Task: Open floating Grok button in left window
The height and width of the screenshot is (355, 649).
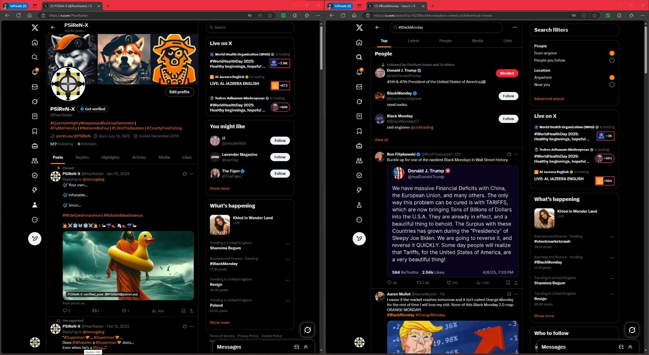Action: click(x=307, y=330)
